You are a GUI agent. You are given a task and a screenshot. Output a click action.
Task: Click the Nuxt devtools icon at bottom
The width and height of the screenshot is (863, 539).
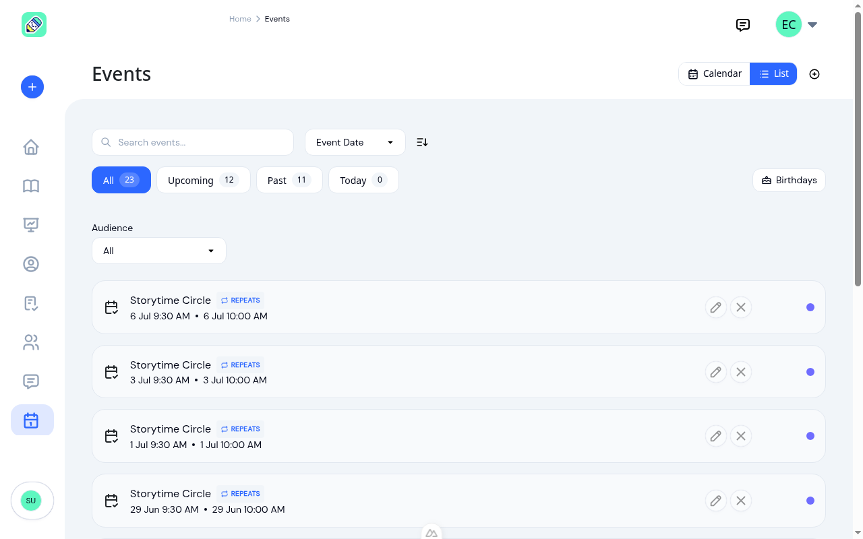point(431,532)
